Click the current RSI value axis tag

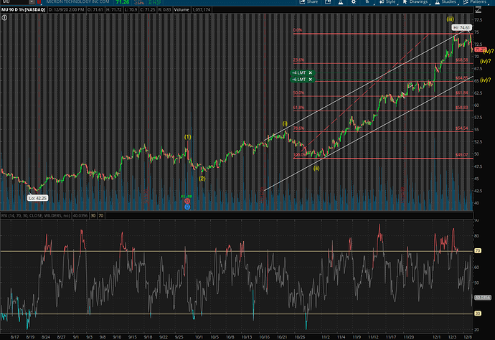pos(483,298)
